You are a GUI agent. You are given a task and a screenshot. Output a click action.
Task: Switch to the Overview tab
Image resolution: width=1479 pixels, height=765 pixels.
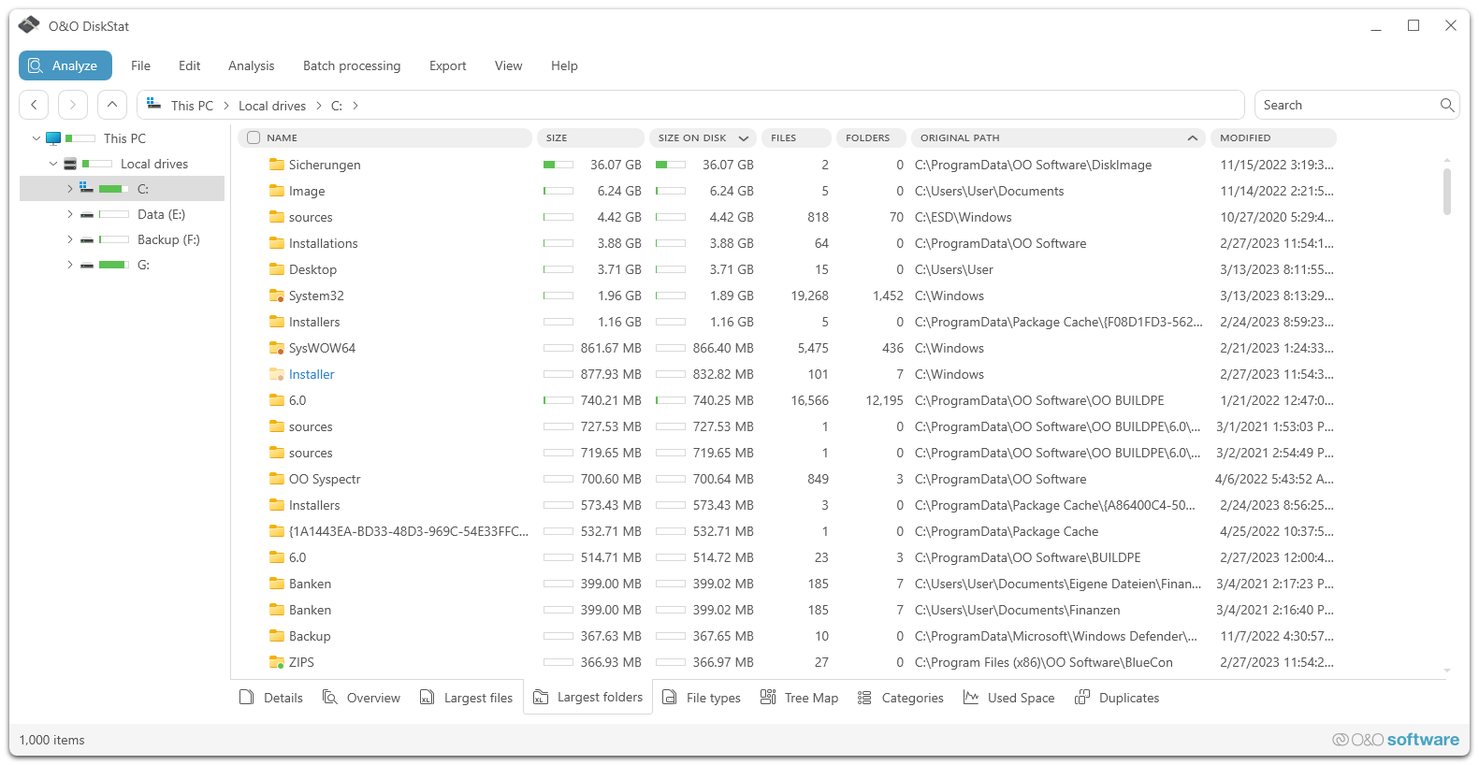click(x=361, y=698)
